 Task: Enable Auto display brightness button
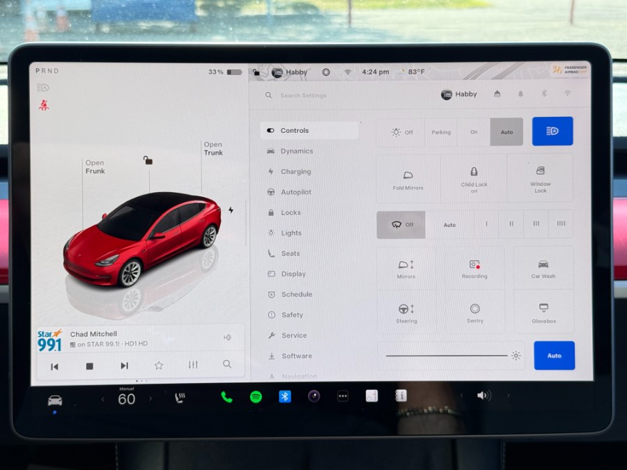point(555,355)
